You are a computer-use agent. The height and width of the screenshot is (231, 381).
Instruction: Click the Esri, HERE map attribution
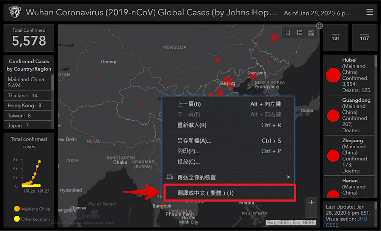pos(291,223)
